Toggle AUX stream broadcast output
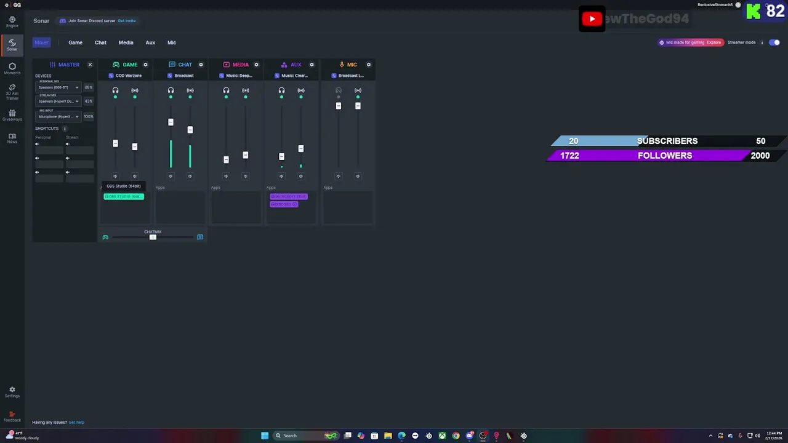 (x=301, y=90)
